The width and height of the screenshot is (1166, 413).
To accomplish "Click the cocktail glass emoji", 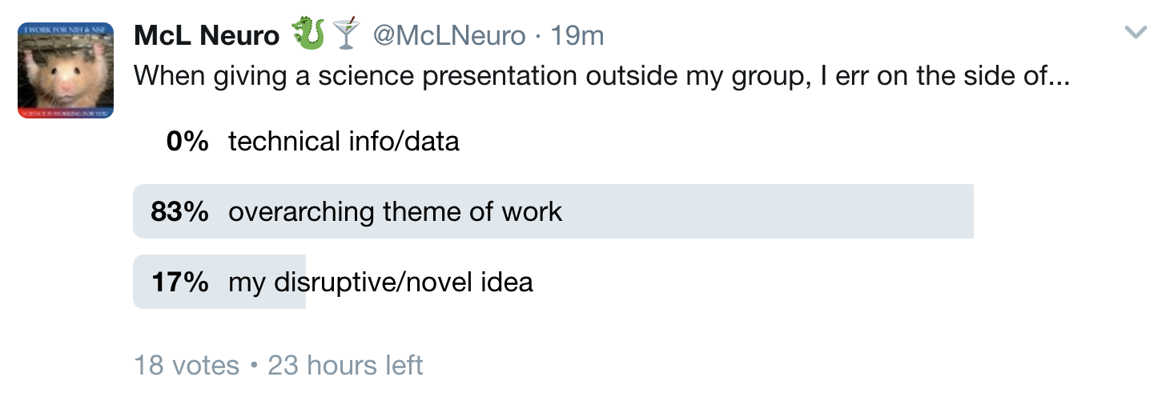I will [347, 34].
